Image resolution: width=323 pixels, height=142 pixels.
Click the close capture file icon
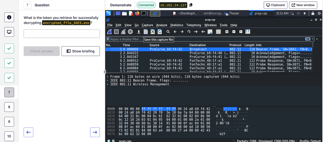click(152, 32)
